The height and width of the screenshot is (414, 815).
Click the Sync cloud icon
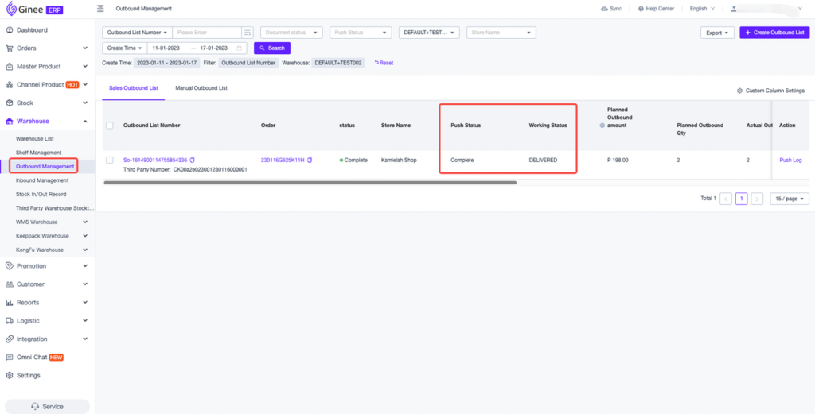604,9
